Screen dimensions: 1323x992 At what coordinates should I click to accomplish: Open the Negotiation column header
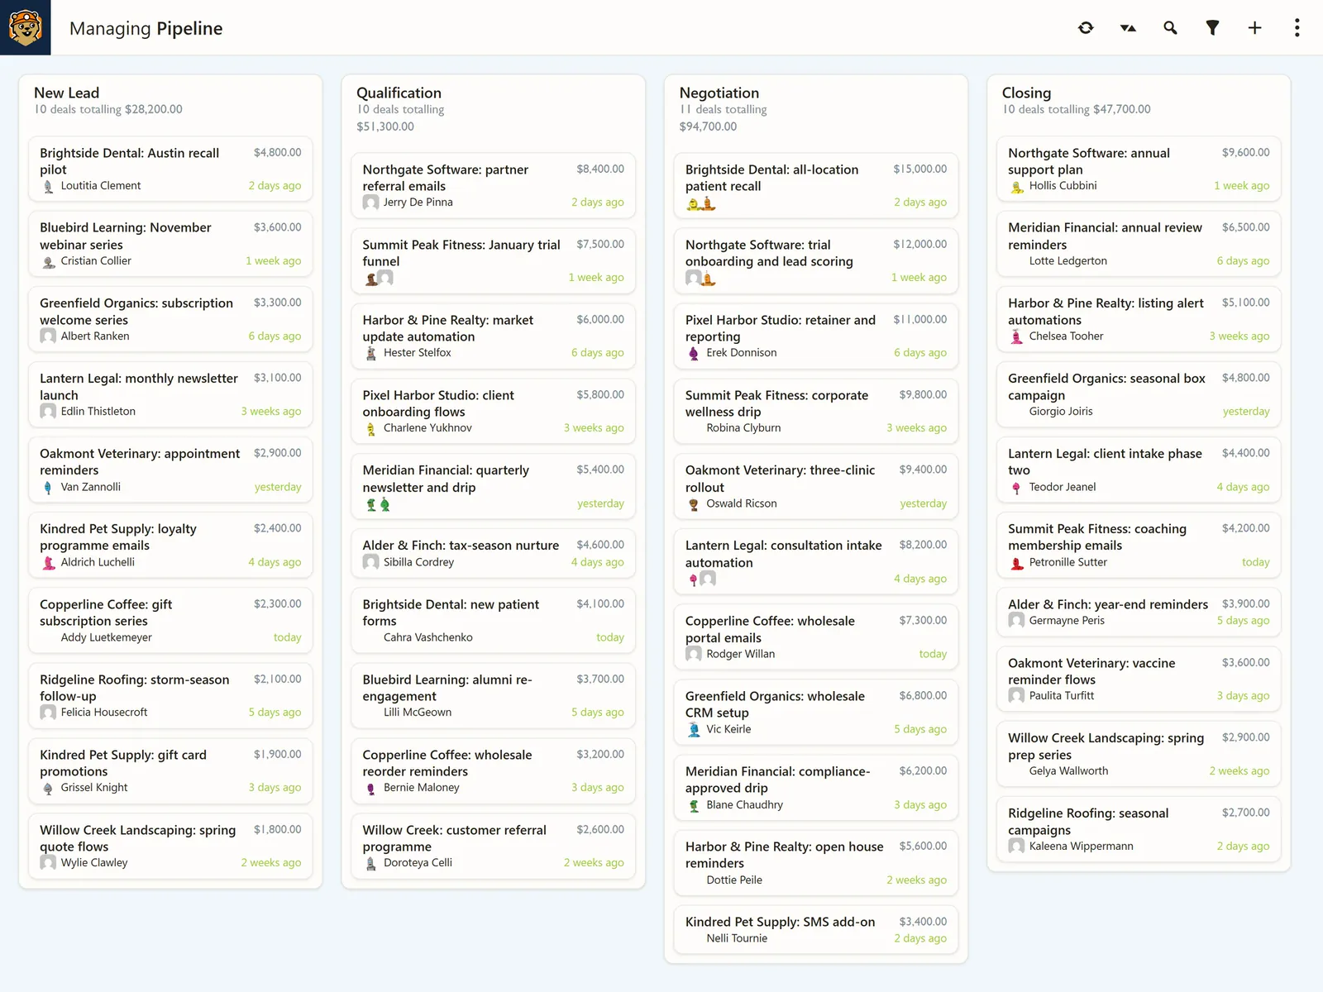tap(719, 93)
